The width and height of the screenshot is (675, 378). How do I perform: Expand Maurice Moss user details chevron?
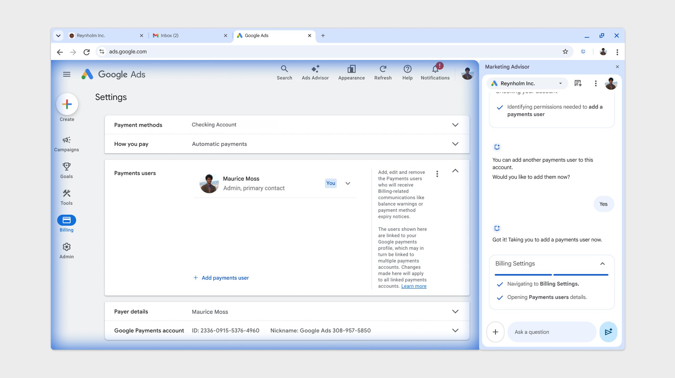point(348,183)
